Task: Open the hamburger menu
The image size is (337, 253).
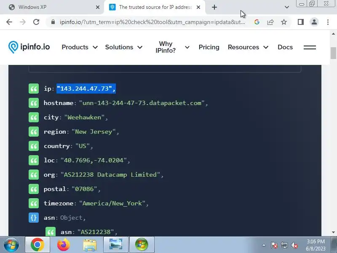Action: pos(310,47)
